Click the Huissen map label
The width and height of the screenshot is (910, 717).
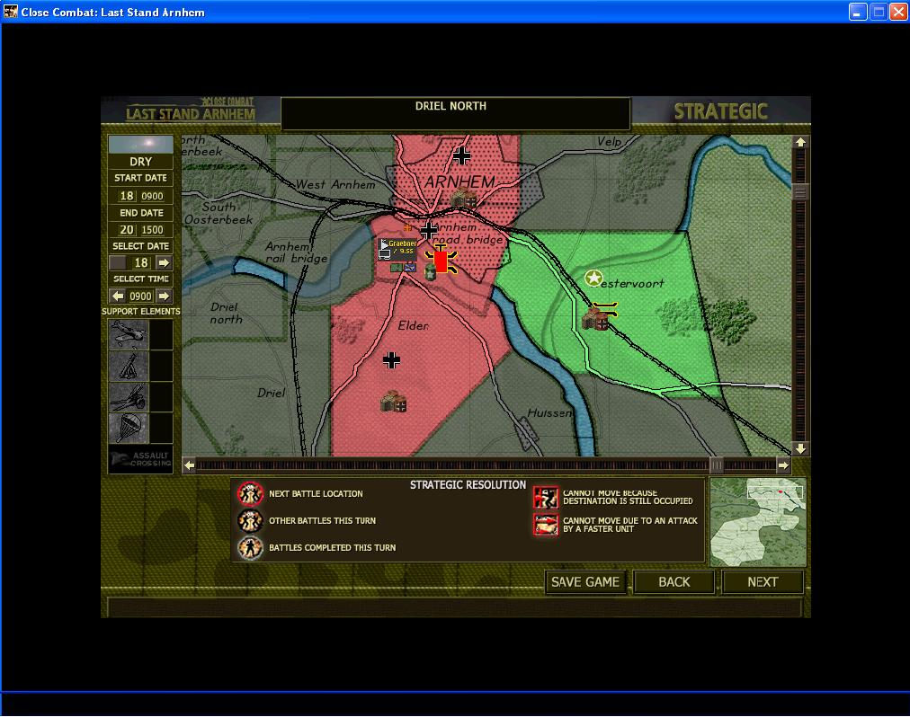point(549,413)
